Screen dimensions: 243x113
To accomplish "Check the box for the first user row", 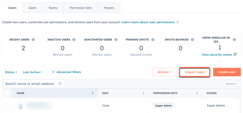I will coord(7,106).
